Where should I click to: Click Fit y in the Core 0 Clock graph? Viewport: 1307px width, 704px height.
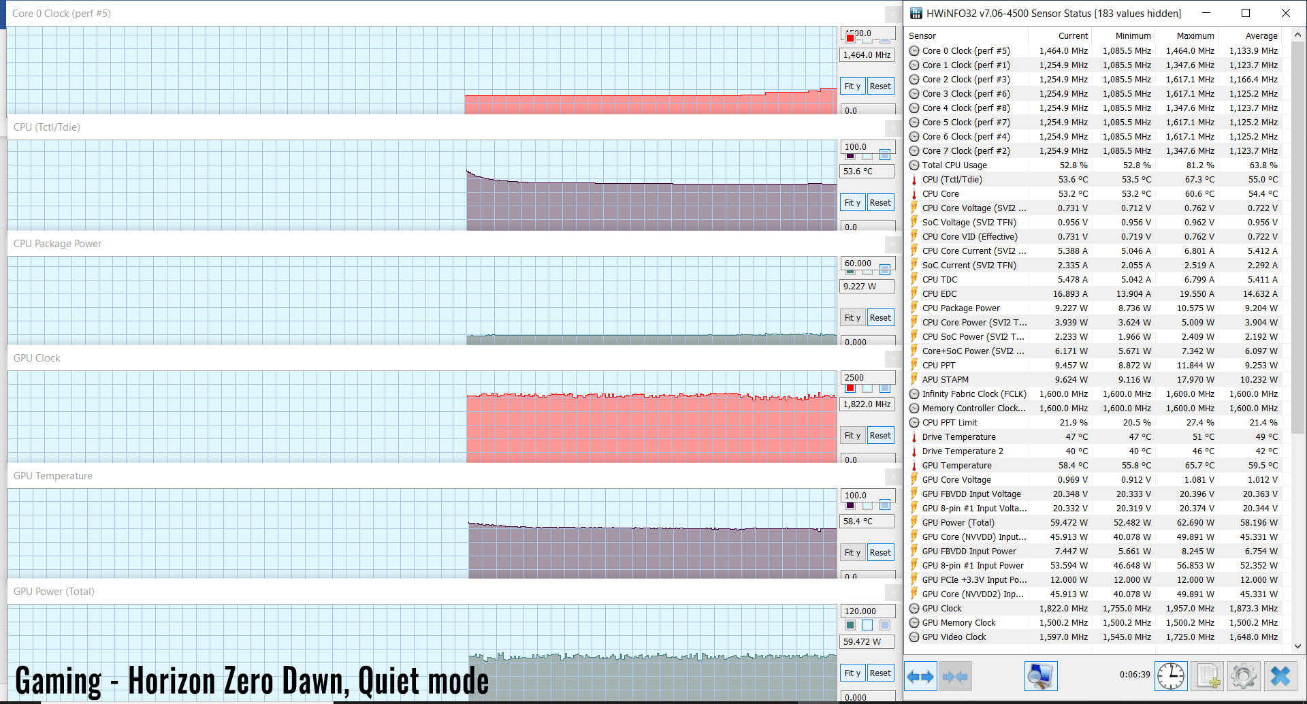pyautogui.click(x=853, y=86)
